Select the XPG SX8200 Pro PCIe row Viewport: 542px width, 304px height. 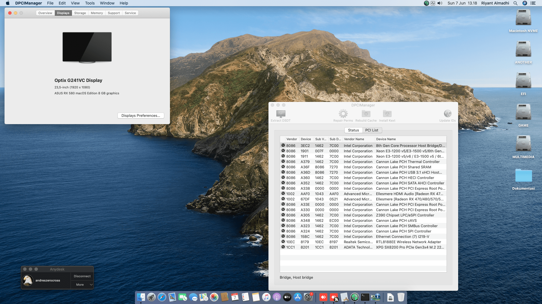point(363,247)
